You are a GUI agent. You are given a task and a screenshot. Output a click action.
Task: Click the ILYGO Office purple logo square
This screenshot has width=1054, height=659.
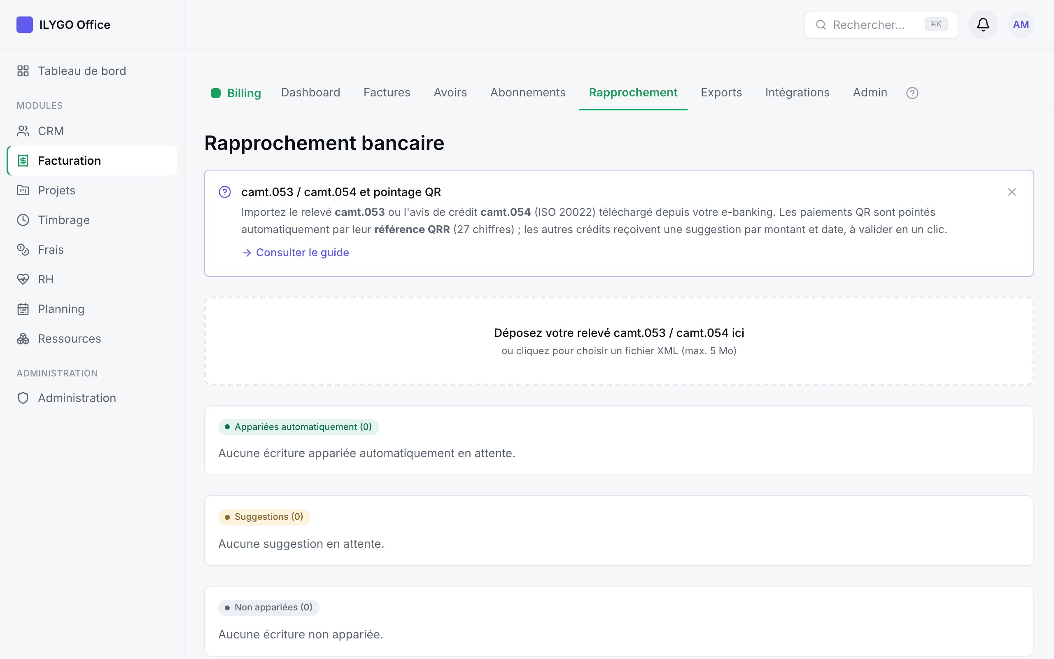tap(24, 25)
